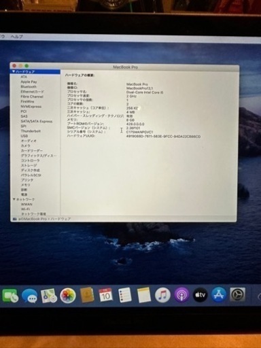
Task: Open App Store from Dock
Action: coord(219,294)
